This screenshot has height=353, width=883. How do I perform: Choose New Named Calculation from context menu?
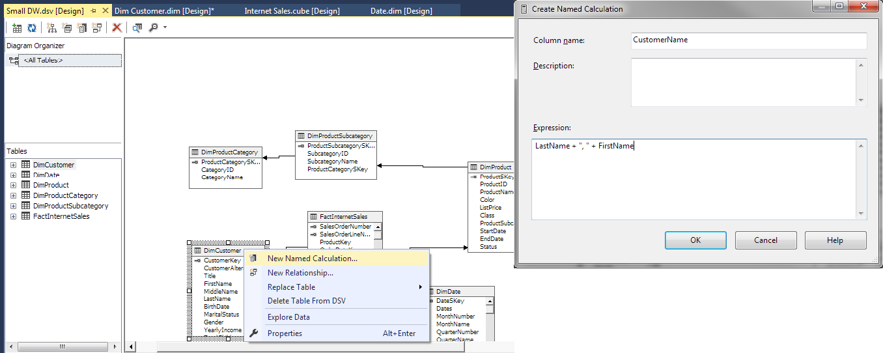click(312, 258)
